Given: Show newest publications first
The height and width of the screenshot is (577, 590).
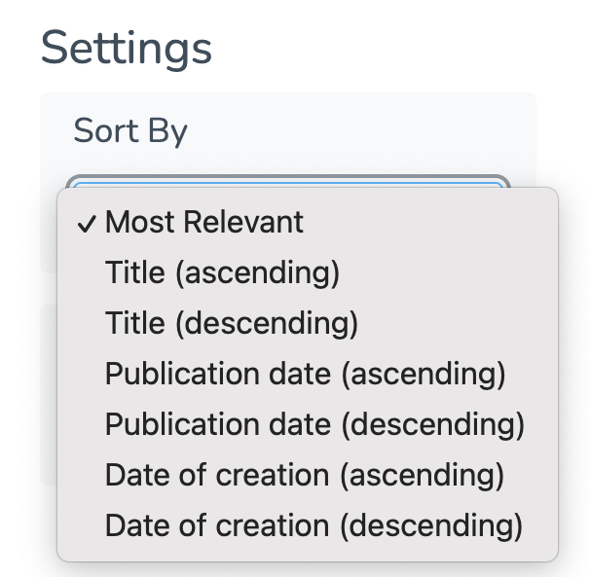Looking at the screenshot, I should (x=314, y=425).
